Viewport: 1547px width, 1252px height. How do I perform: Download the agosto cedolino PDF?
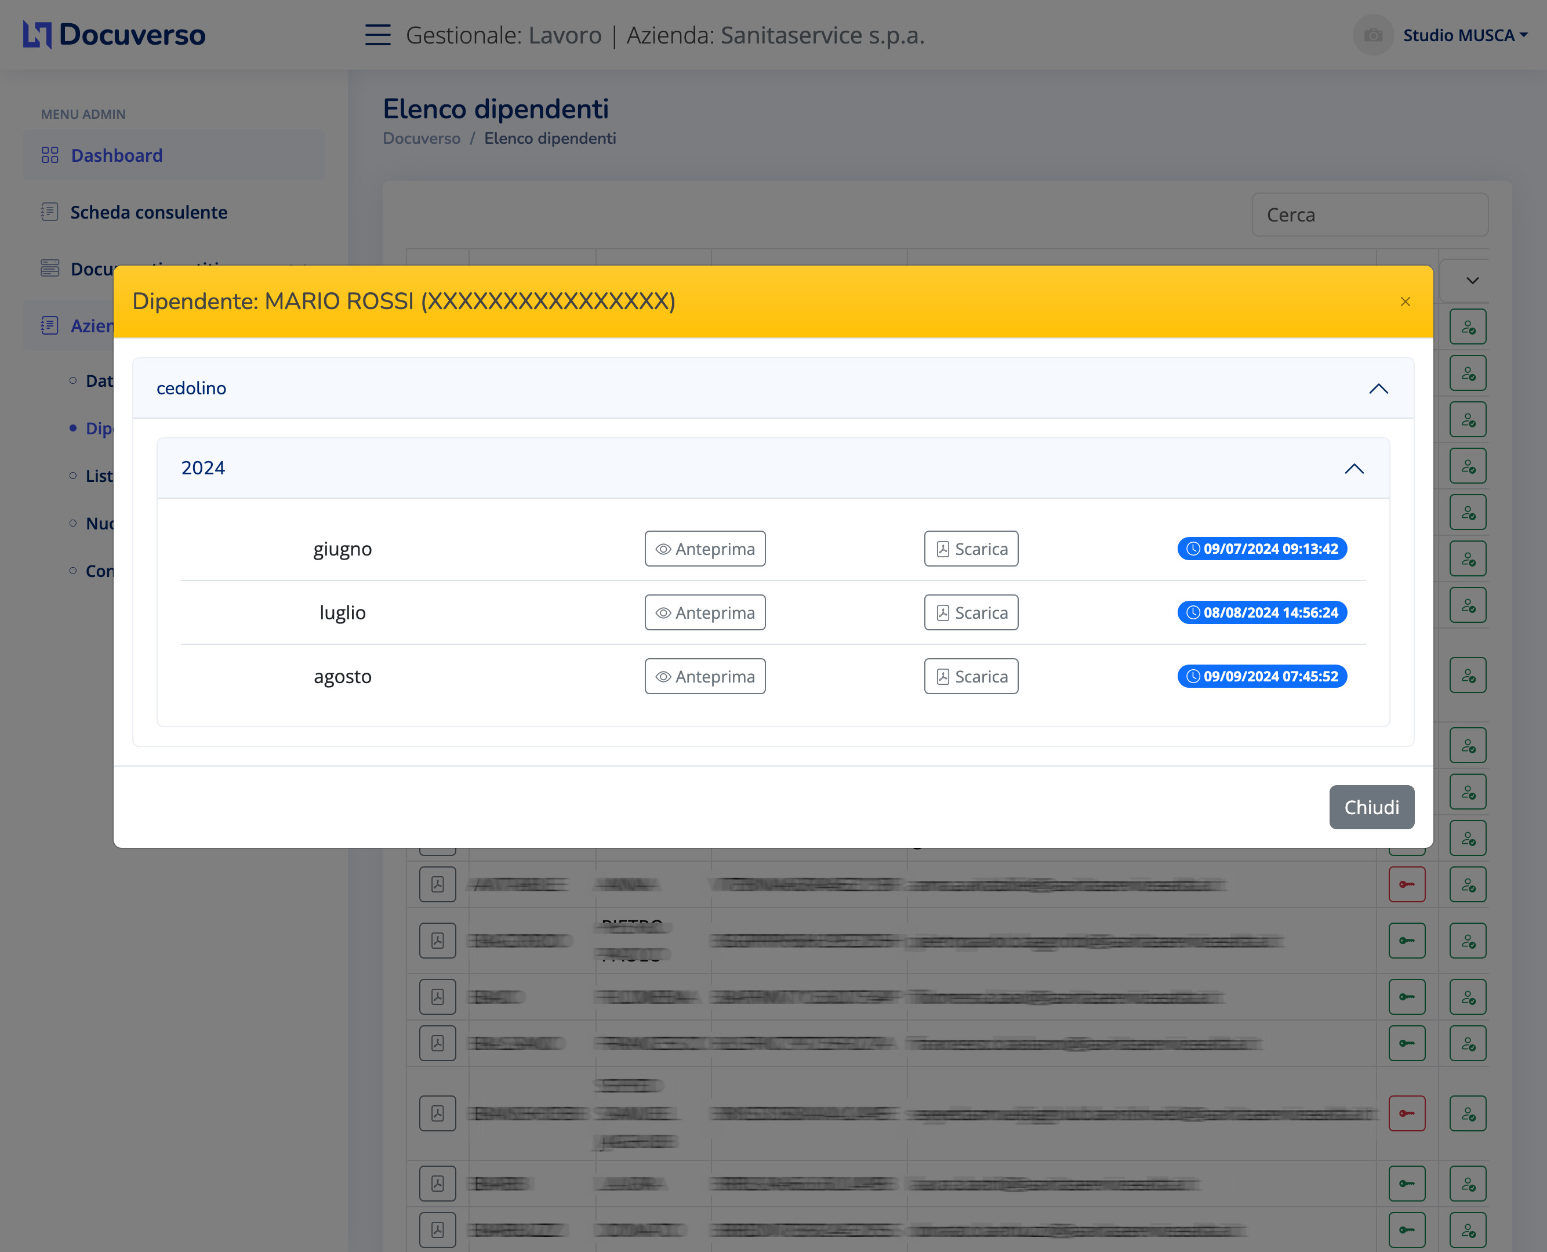click(971, 677)
